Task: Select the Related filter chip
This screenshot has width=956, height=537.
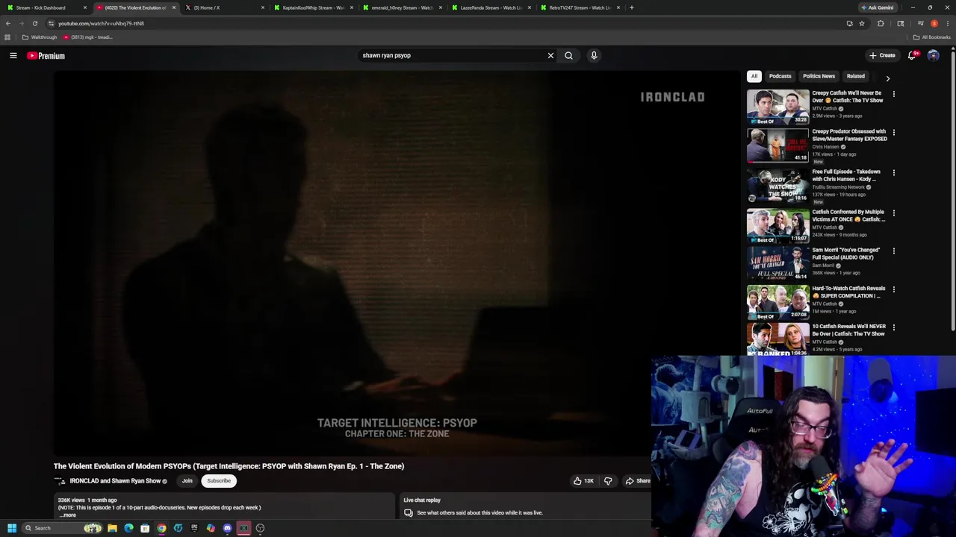Action: click(855, 76)
